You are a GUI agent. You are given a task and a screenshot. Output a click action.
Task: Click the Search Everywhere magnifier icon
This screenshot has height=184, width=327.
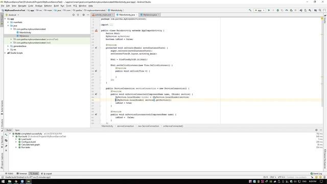coord(320,10)
